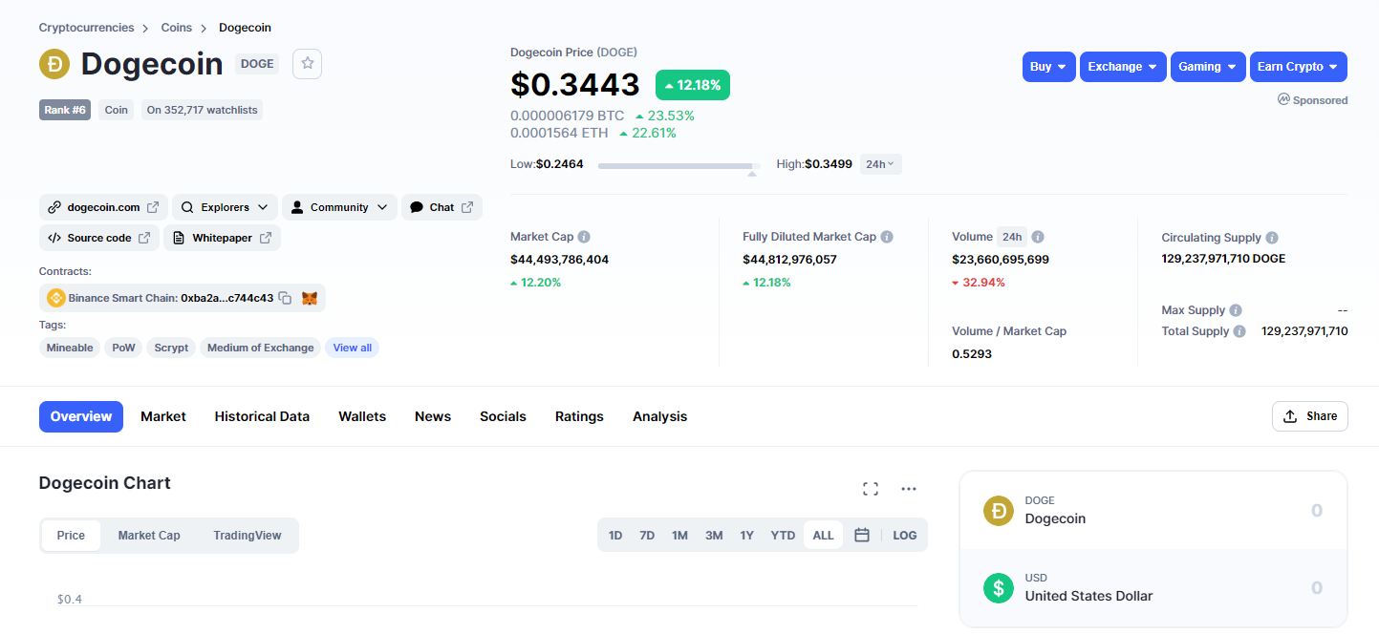Open Coins breadcrumb link
Screen dimensions: 1379x634
(x=177, y=28)
